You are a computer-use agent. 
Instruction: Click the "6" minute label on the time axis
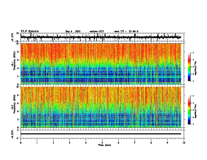pyautogui.click(x=118, y=143)
